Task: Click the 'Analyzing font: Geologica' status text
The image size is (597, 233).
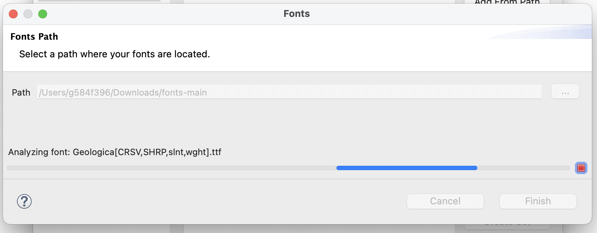Action: 115,152
